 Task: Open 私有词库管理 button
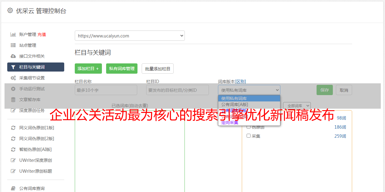click(122, 69)
